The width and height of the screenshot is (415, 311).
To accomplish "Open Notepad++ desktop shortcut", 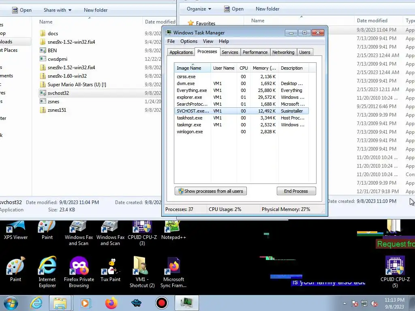I will click(x=173, y=230).
